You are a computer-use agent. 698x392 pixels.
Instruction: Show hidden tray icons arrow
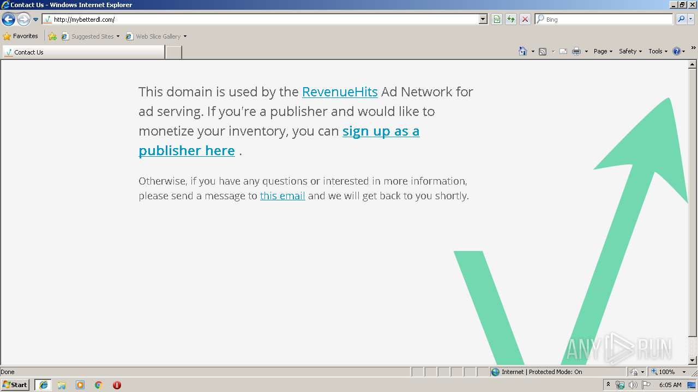pos(609,385)
